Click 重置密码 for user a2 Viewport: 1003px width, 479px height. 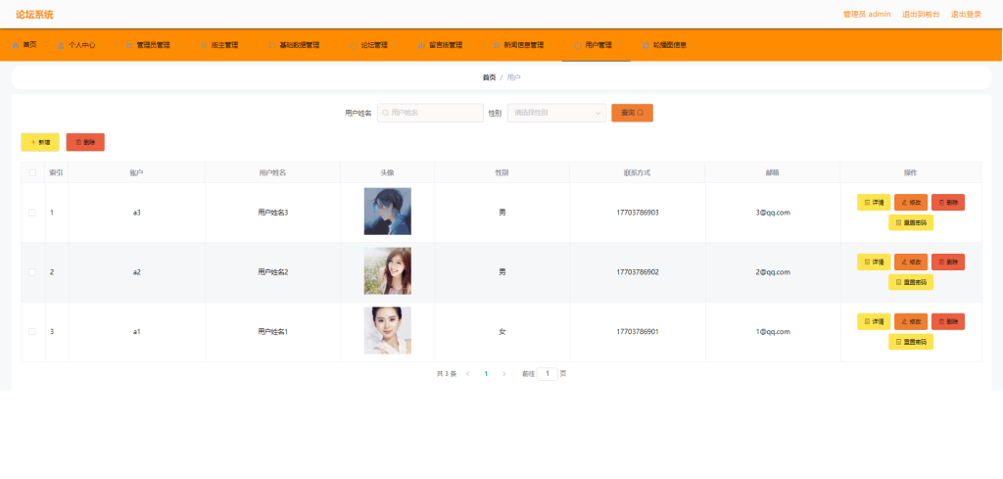click(910, 282)
